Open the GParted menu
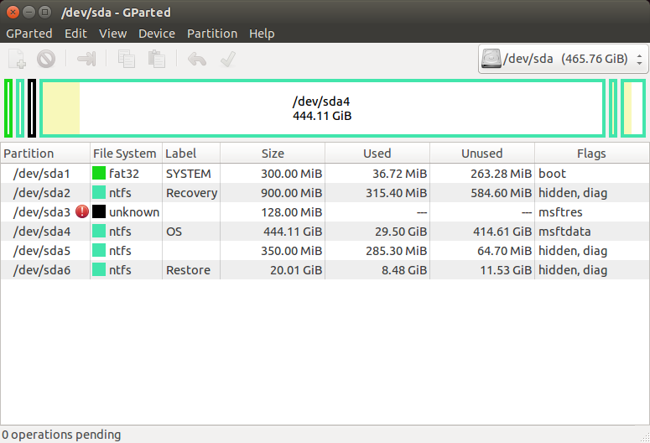Image resolution: width=650 pixels, height=443 pixels. (29, 34)
